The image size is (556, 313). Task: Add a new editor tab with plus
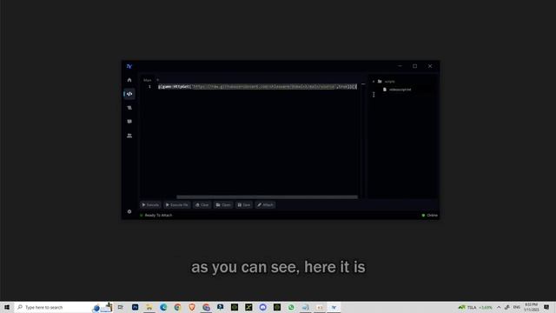158,80
